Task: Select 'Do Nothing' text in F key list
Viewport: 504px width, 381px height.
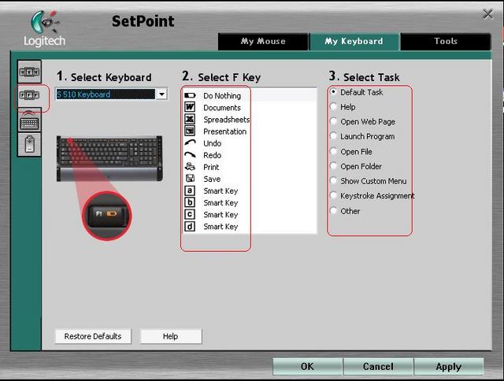Action: tap(222, 96)
